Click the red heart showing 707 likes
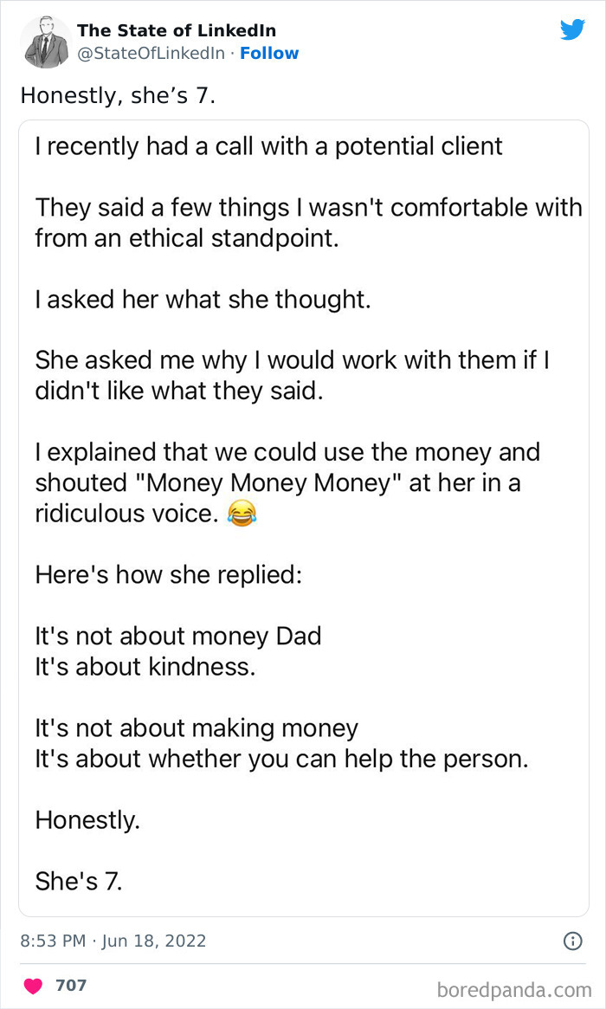This screenshot has height=1009, width=606. pos(34,985)
